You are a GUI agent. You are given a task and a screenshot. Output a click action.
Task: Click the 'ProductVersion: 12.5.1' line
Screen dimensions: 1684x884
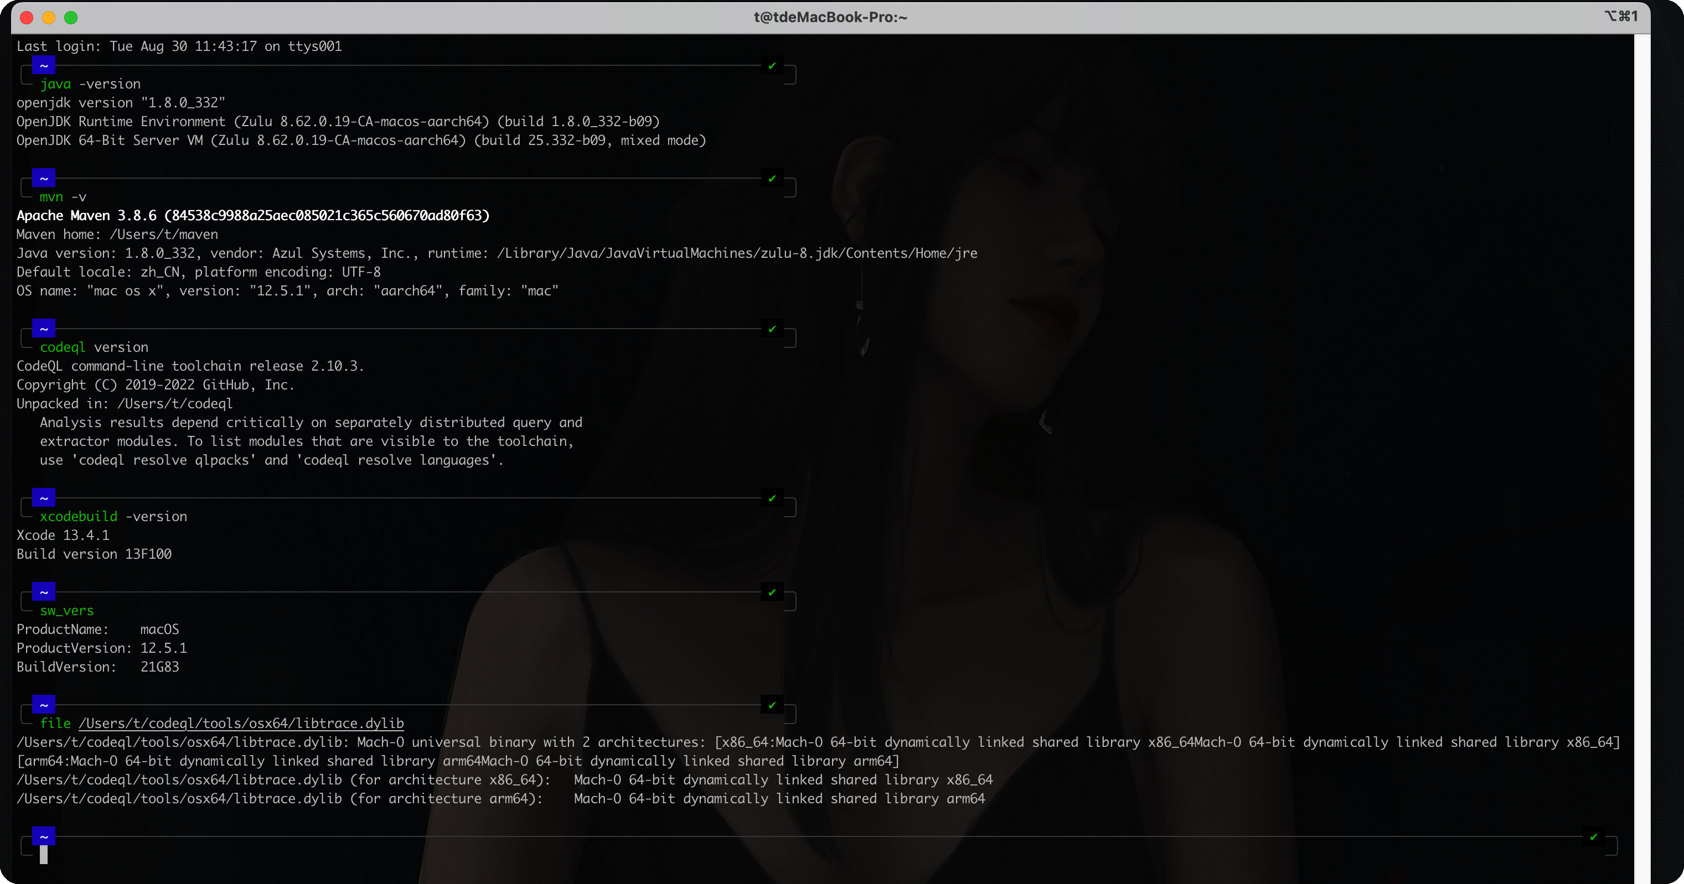point(102,648)
